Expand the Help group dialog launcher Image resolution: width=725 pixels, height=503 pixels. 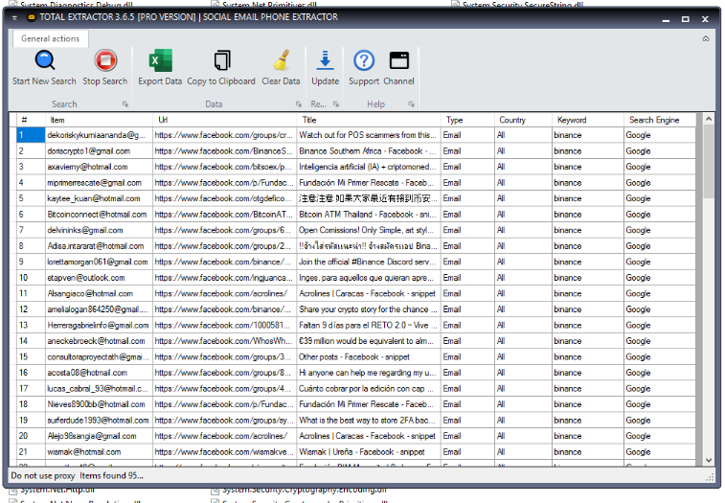(409, 103)
